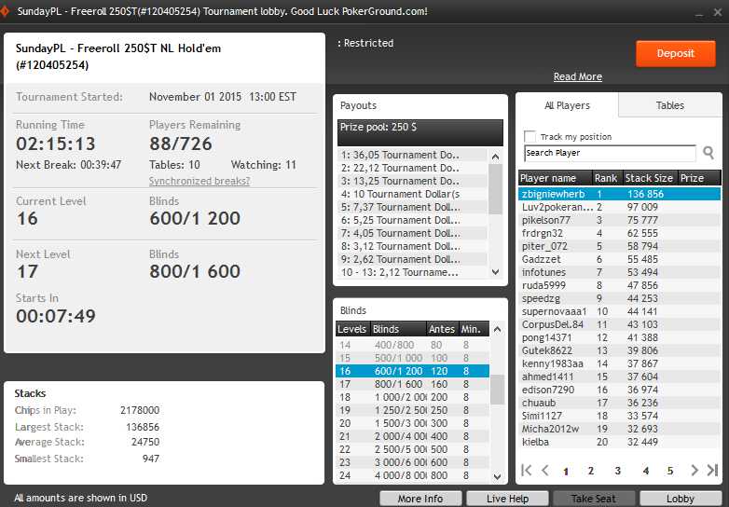Image resolution: width=729 pixels, height=507 pixels.
Task: Click the search magnifier icon
Action: point(708,153)
